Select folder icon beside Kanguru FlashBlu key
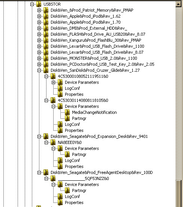Image resolution: width=183 pixels, height=207 pixels. (x=46, y=40)
